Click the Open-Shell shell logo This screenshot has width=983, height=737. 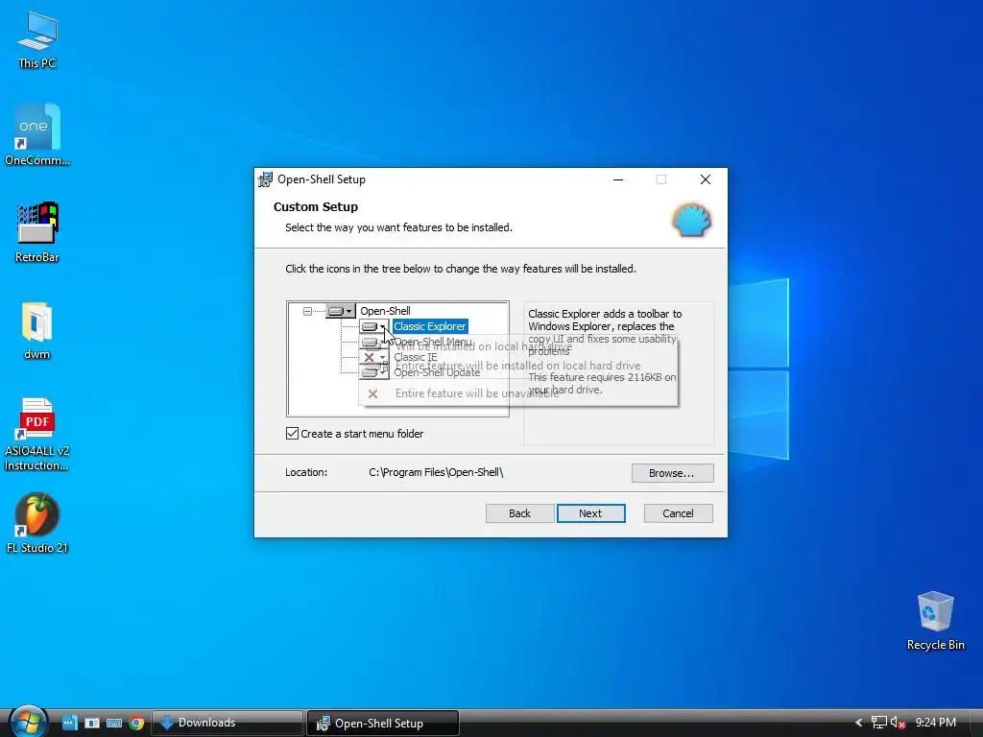coord(691,220)
